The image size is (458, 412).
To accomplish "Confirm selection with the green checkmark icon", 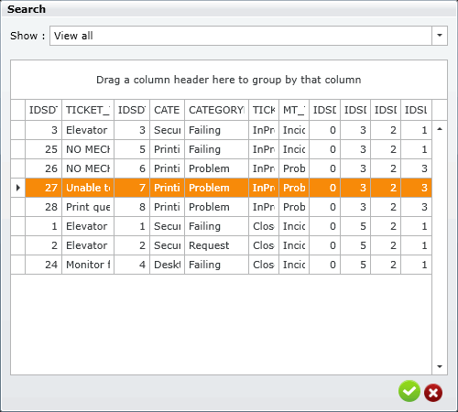I will pyautogui.click(x=409, y=391).
